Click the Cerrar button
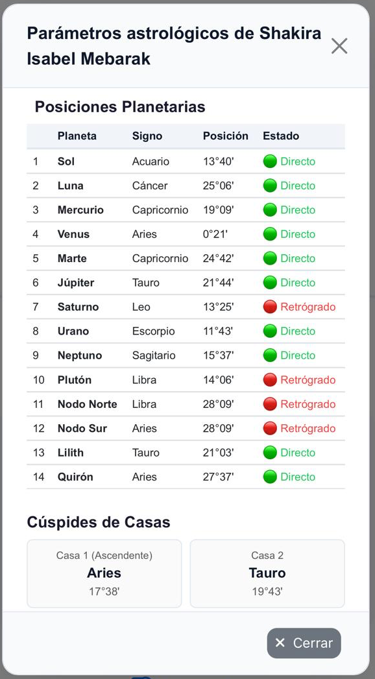Screen dimensions: 375x679 click(304, 643)
